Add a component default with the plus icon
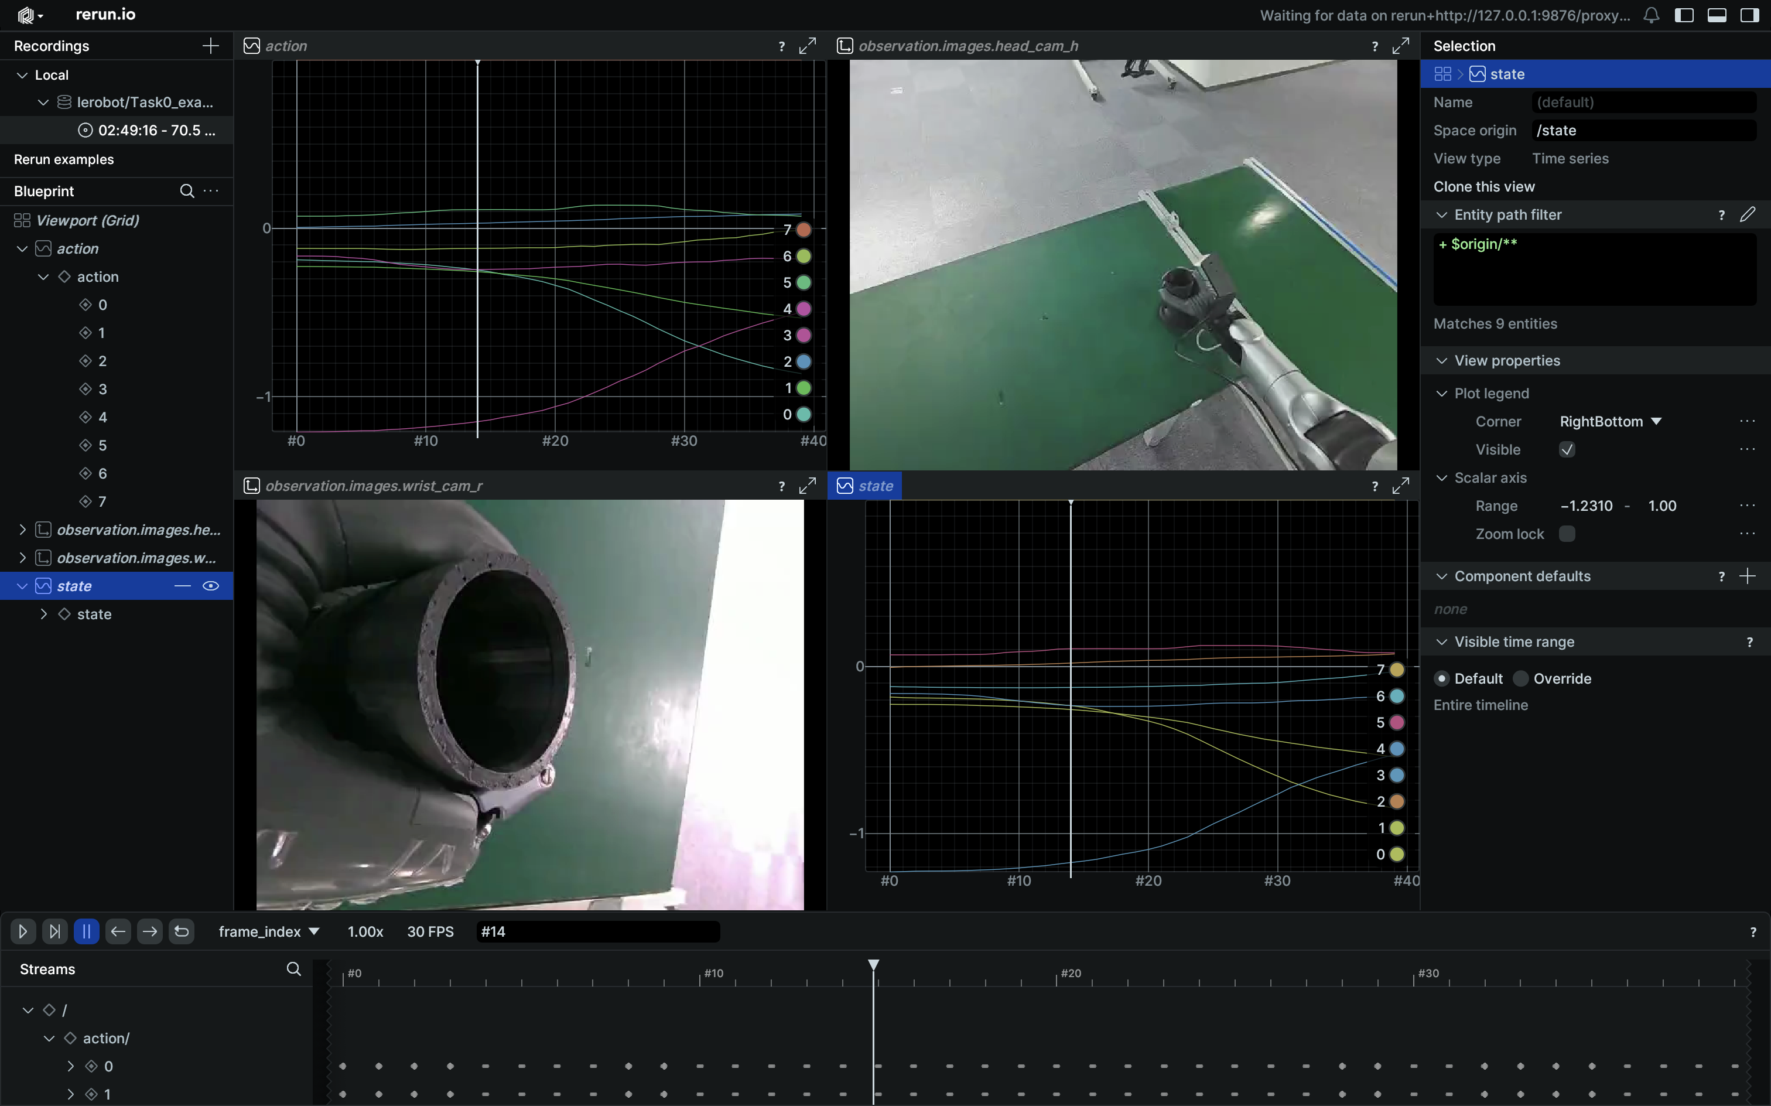1771x1106 pixels. 1747,576
